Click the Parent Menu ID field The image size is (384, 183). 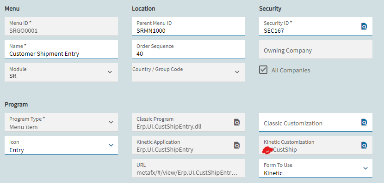click(x=188, y=26)
